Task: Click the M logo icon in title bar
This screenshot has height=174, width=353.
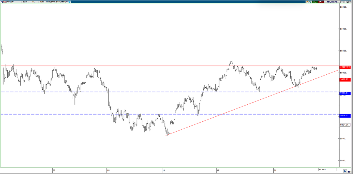Action: click(x=1, y=2)
